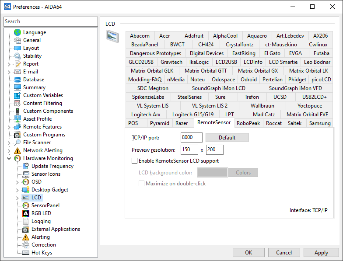Click the Apply button
343x261 pixels.
(321, 253)
